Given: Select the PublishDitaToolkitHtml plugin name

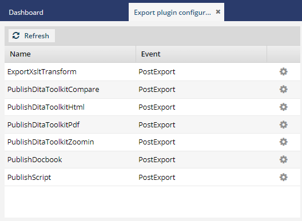Looking at the screenshot, I should [46, 107].
